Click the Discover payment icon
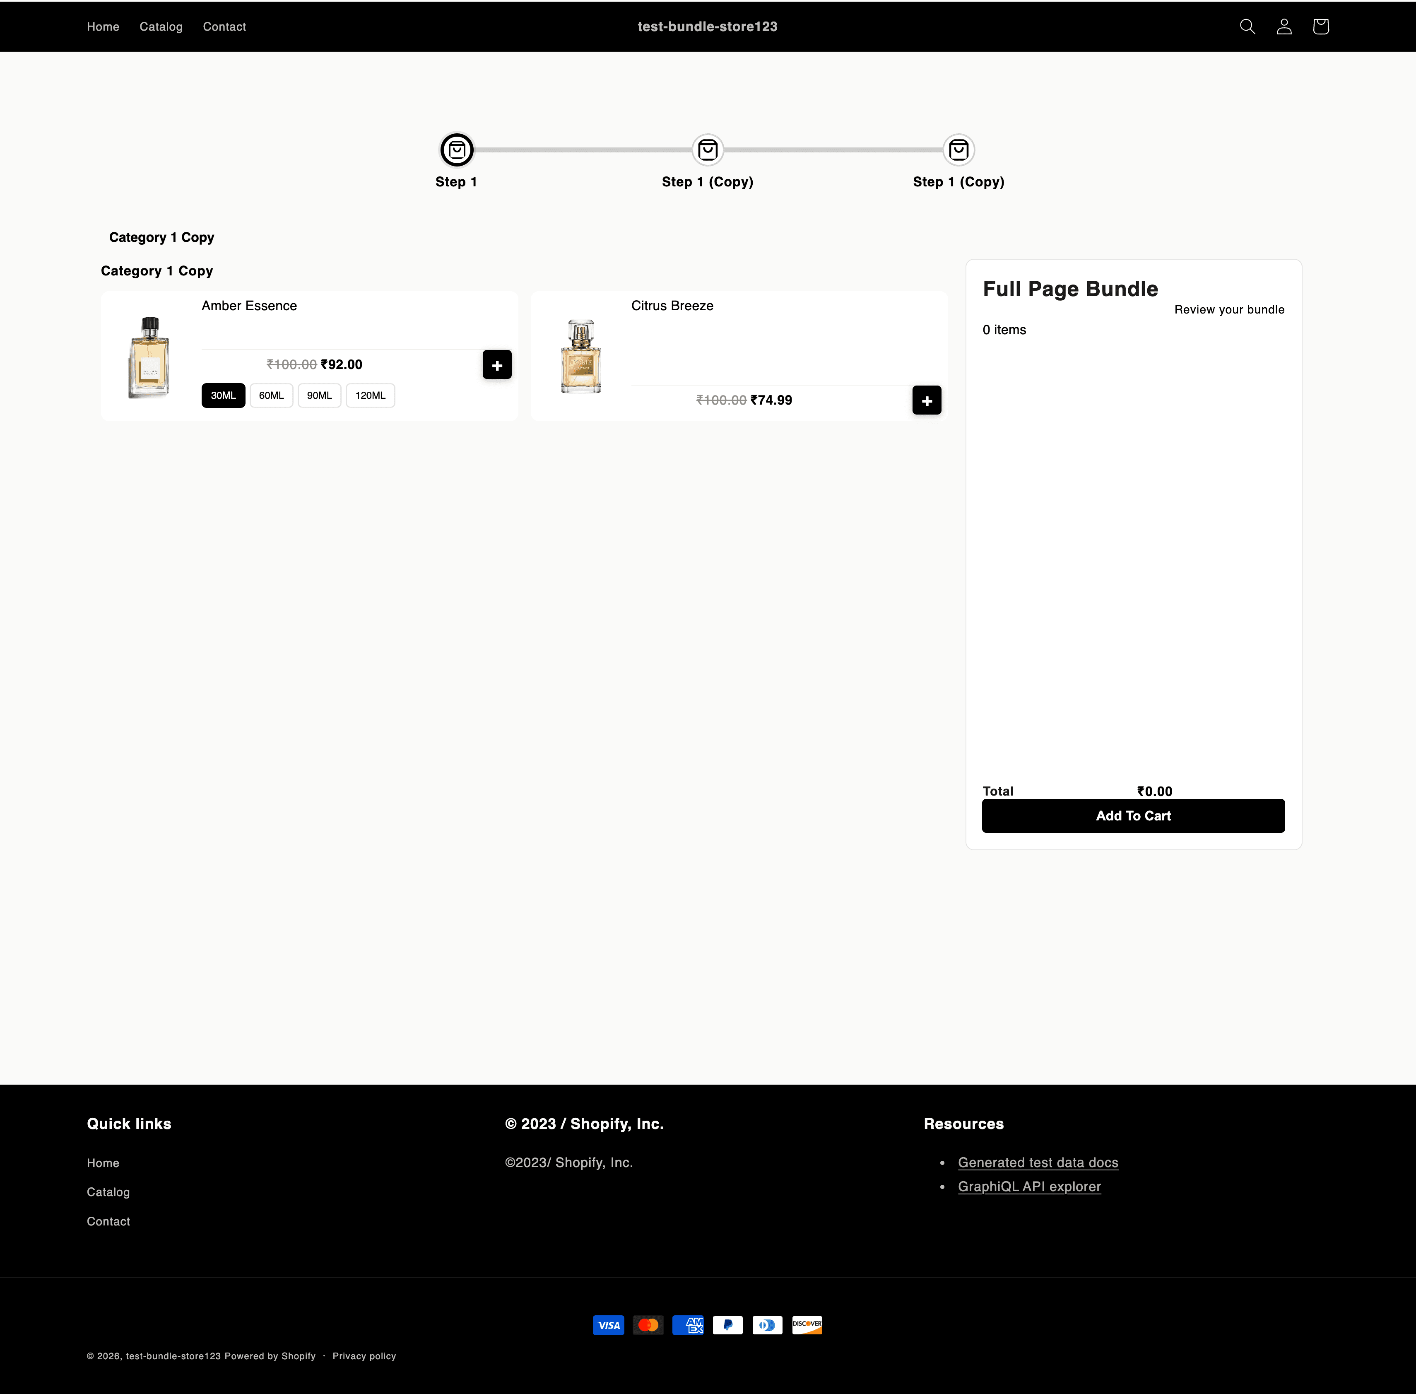Viewport: 1416px width, 1394px height. tap(807, 1325)
